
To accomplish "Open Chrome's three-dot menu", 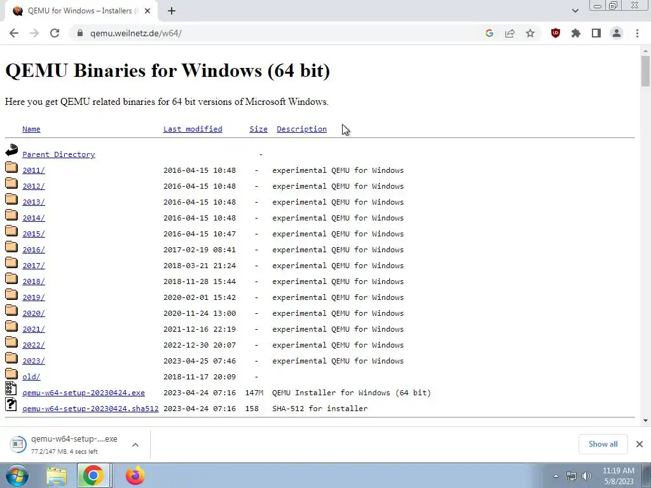I will (637, 33).
